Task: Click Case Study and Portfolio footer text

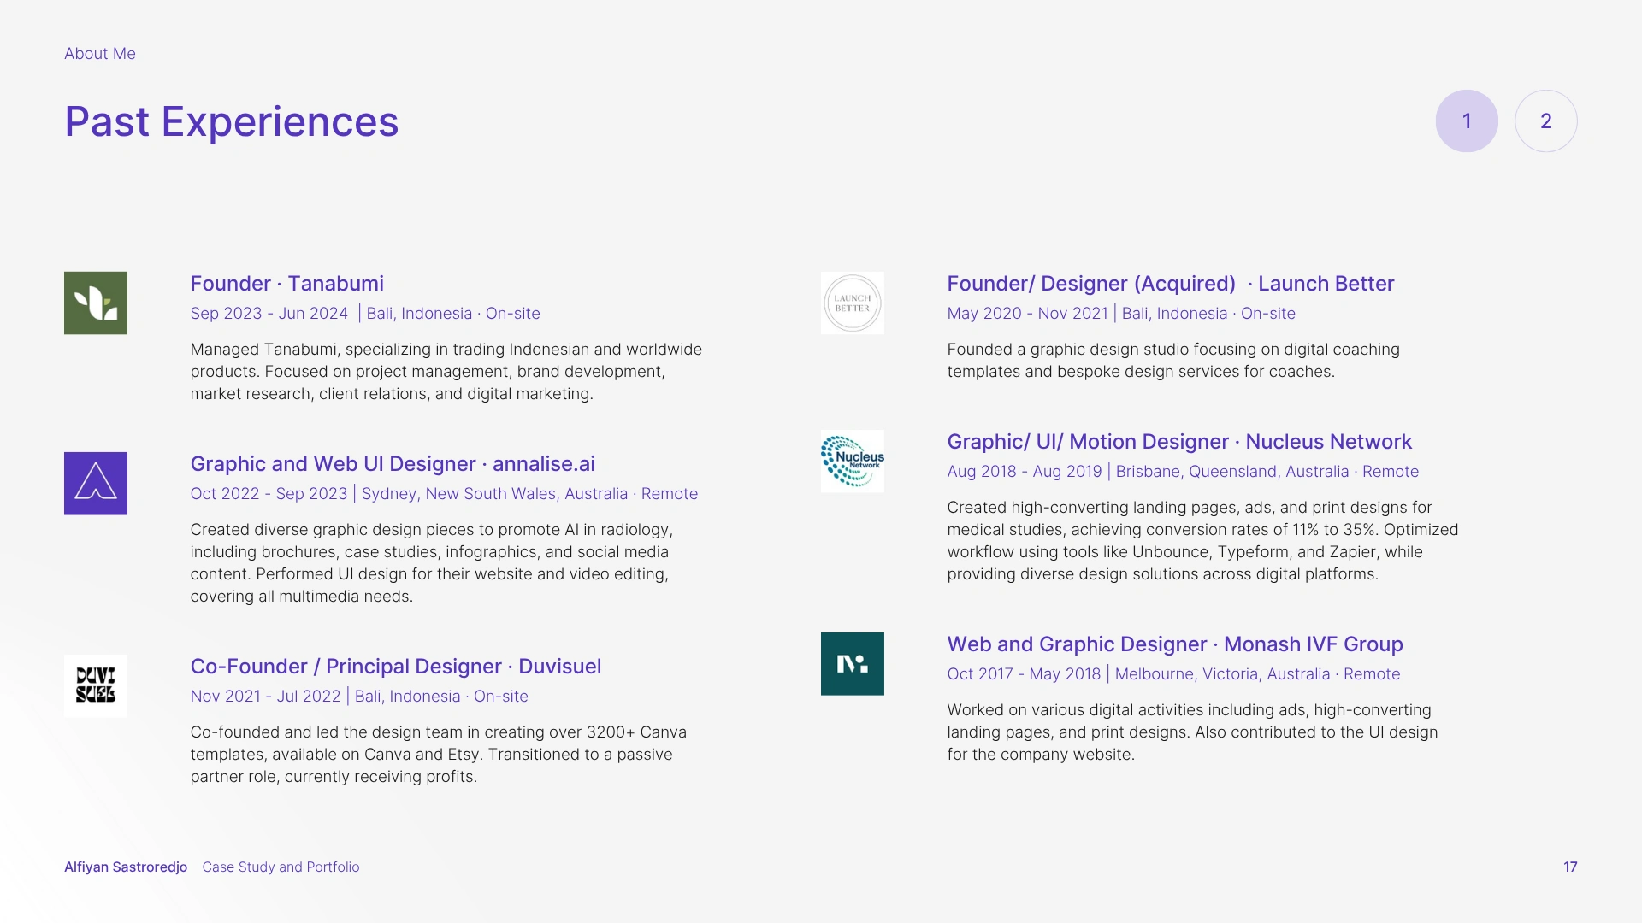Action: coord(281,867)
